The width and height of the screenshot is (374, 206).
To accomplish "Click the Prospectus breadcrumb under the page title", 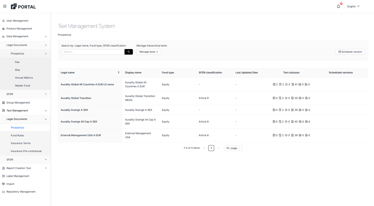I will coord(65,35).
